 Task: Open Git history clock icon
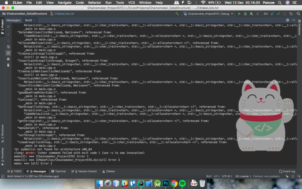point(285,14)
